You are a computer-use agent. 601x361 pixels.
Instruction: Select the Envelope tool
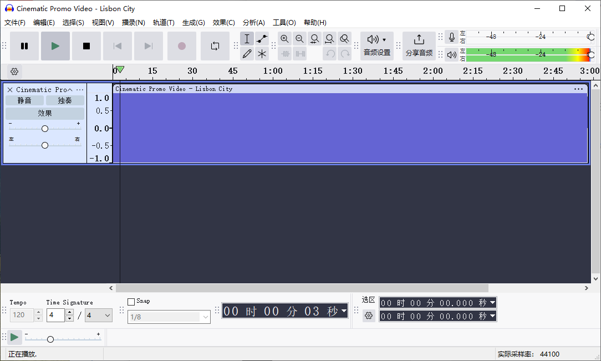(x=262, y=38)
